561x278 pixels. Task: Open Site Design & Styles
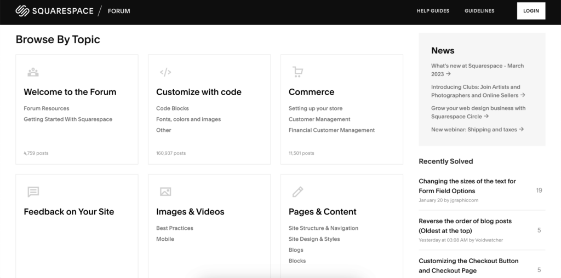(314, 239)
